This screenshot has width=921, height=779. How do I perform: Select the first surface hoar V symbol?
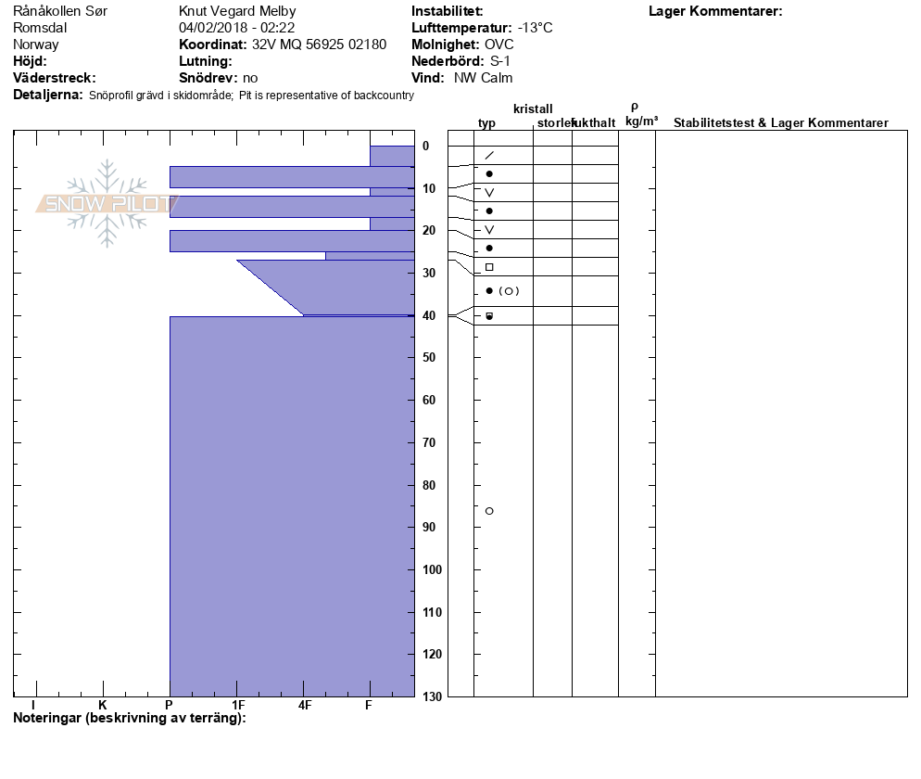489,192
